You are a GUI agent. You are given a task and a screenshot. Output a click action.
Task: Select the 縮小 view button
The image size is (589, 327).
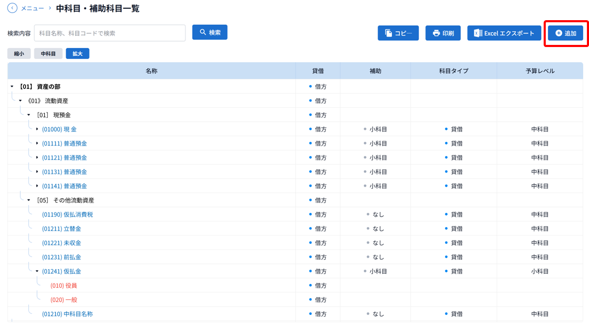pos(19,54)
